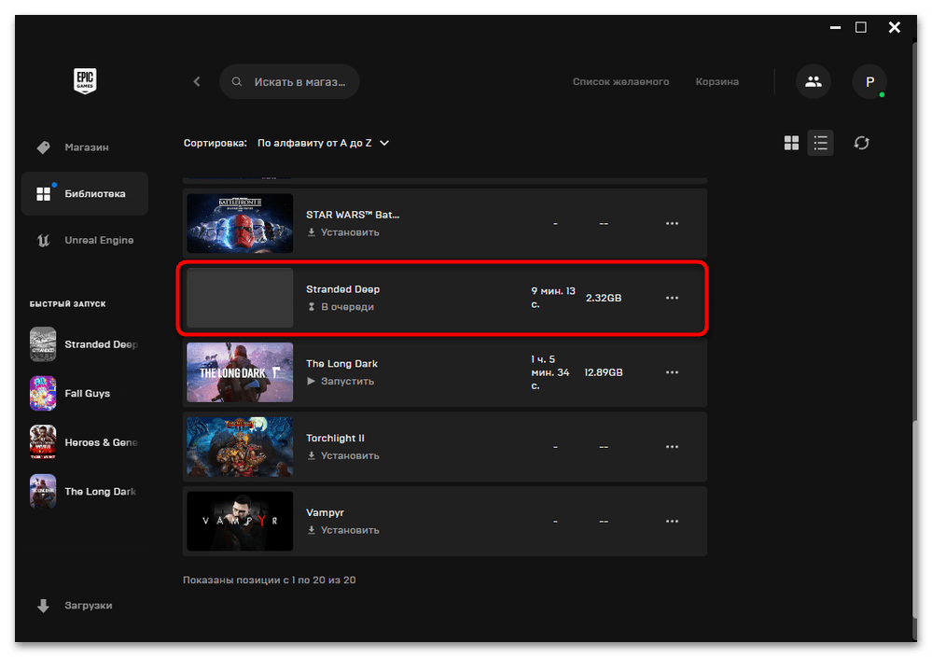
Task: Quick launch Heroes & Generals
Action: point(84,442)
